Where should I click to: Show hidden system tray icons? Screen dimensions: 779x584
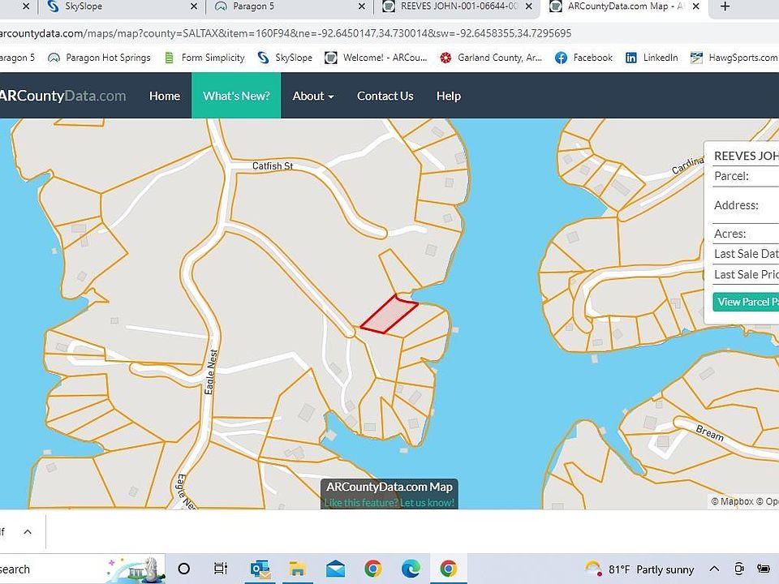coord(714,569)
